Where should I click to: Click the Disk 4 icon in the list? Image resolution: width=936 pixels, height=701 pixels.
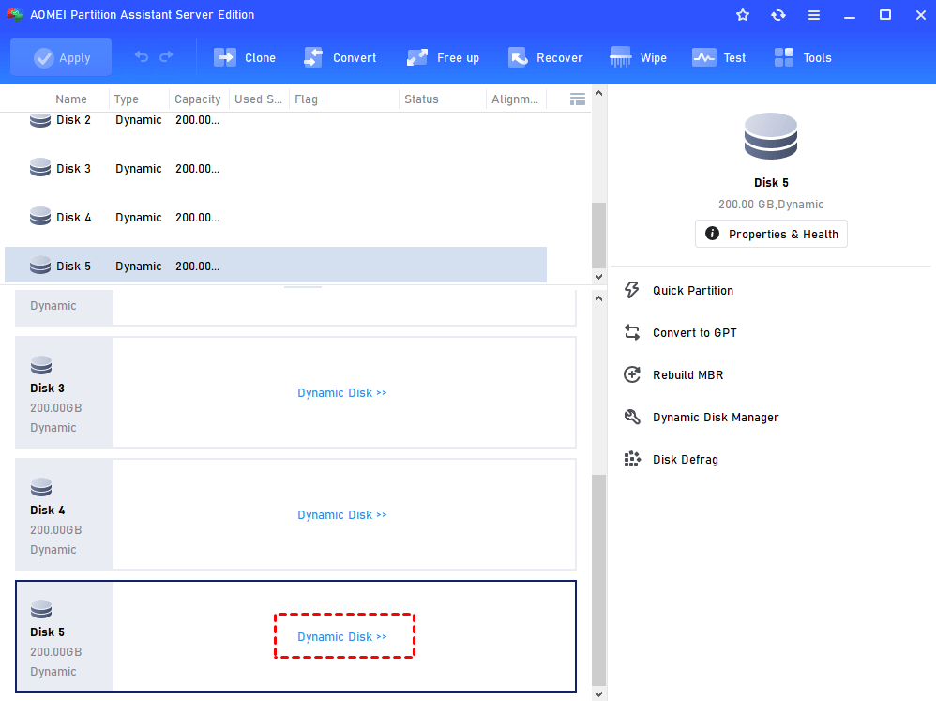pos(40,216)
